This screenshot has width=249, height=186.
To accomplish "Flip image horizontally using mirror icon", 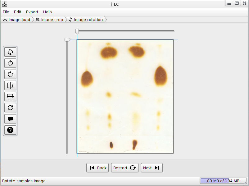I will [x=10, y=85].
